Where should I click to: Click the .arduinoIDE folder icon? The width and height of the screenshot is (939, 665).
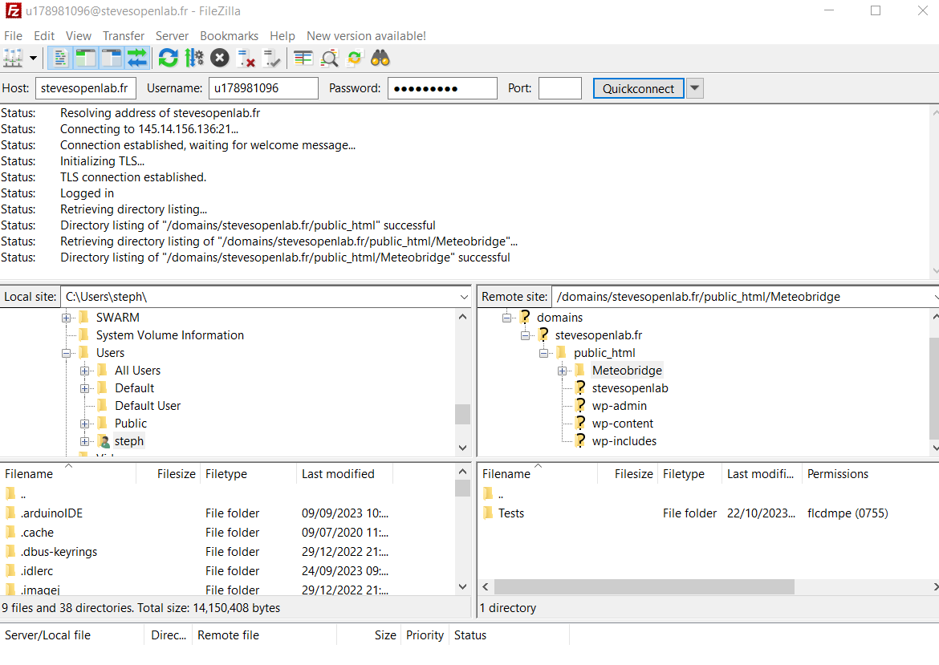coord(10,513)
